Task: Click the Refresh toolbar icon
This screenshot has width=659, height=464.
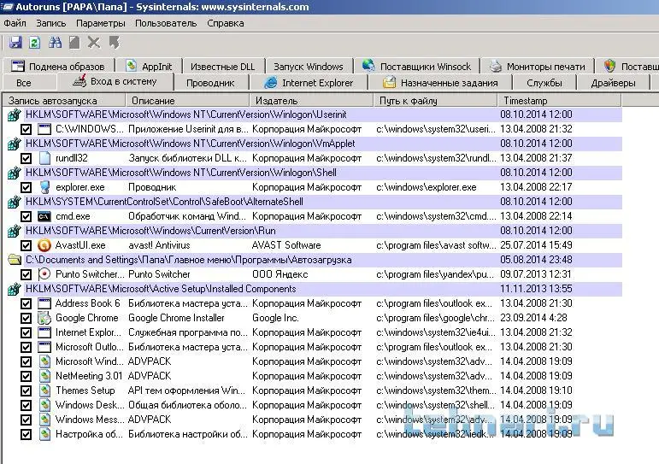Action: 34,43
